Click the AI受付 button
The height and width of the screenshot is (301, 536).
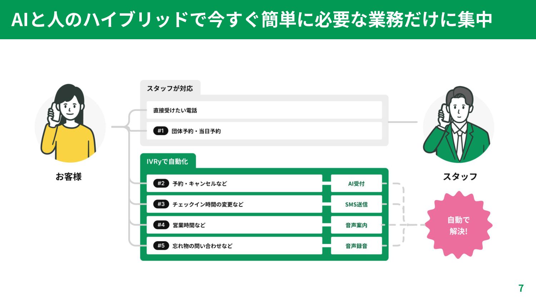tap(356, 184)
